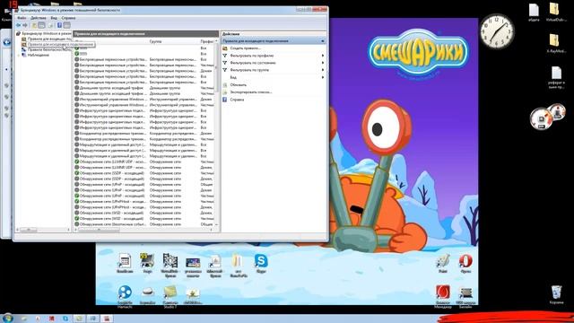Click Экспортировать список… action
Screen dimensions: 574x323
[251, 92]
